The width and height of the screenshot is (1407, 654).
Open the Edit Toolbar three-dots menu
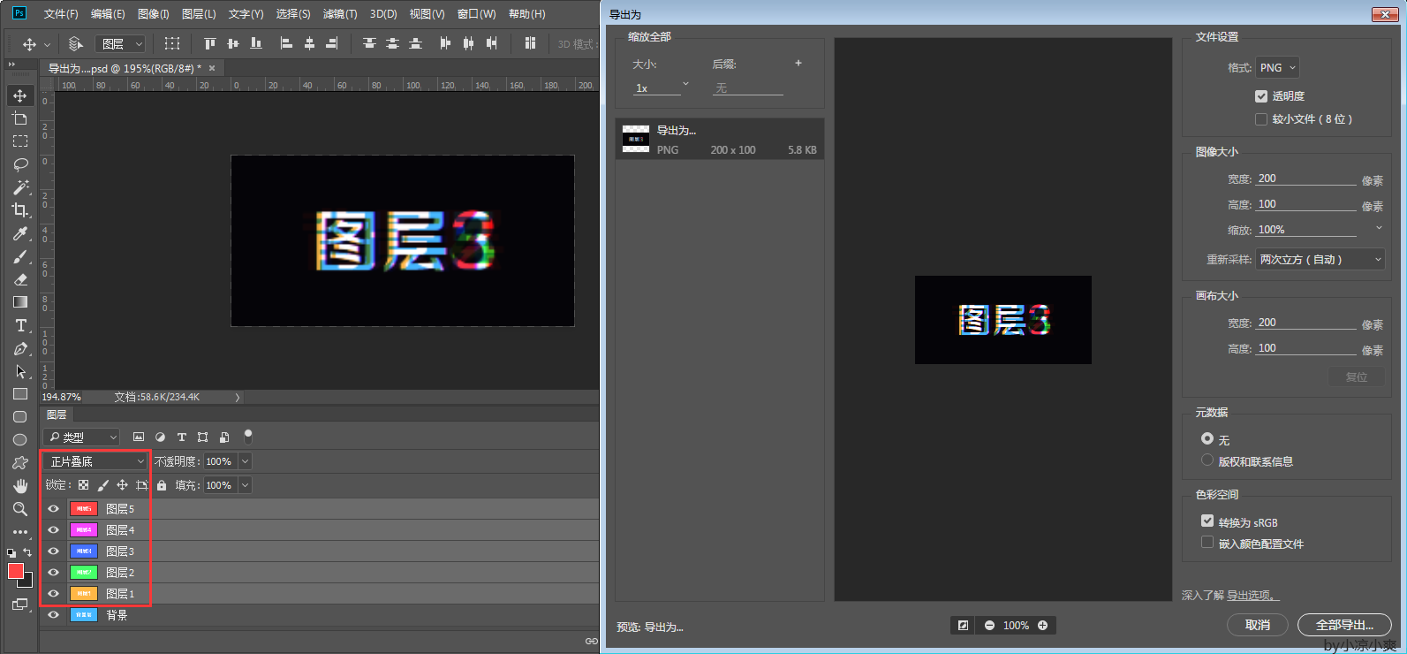20,532
